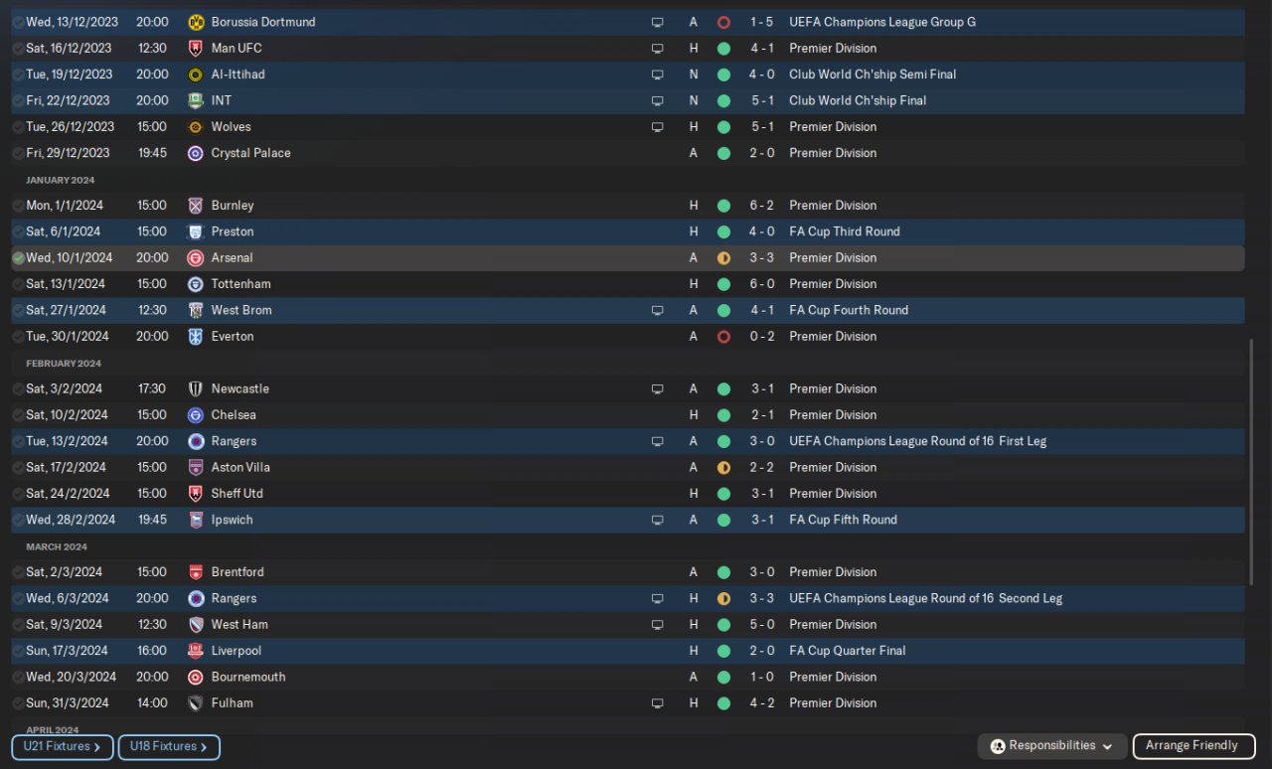Click the TV broadcast icon for Al-Ittihad match

[x=657, y=75]
